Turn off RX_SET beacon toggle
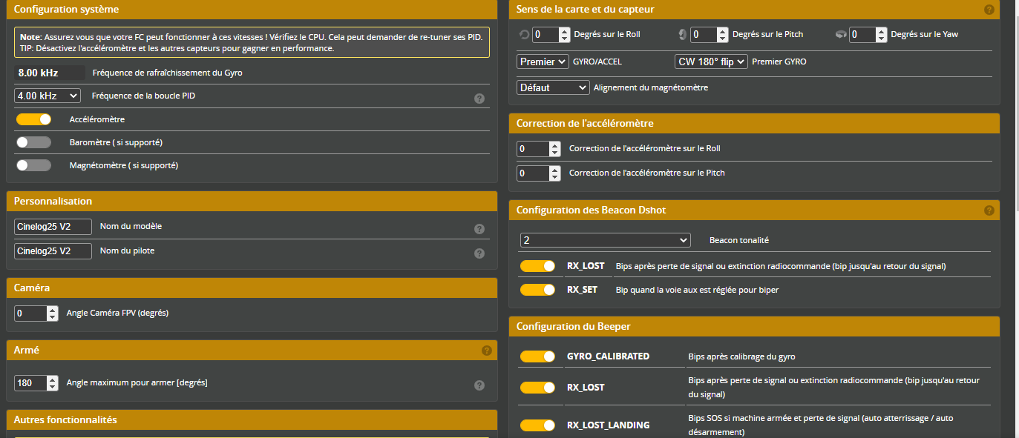1019x438 pixels. point(537,290)
